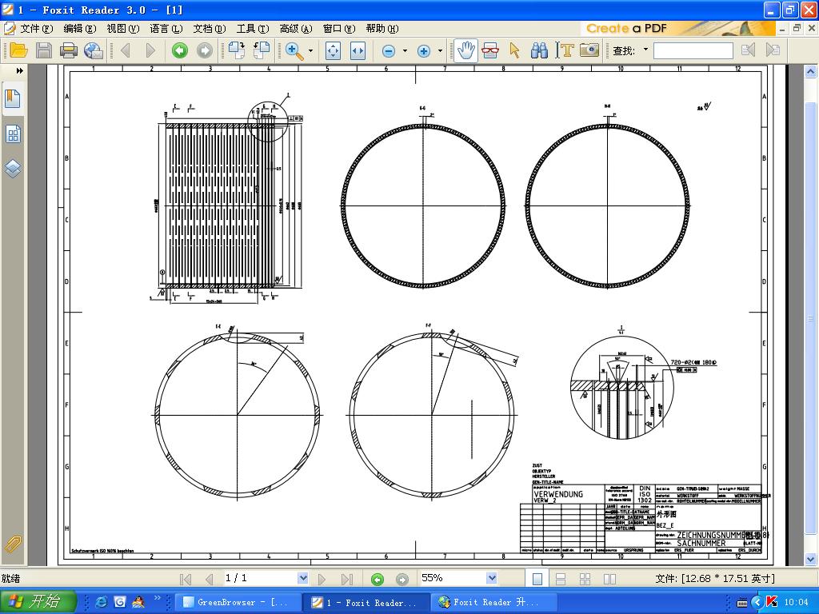Select the arrow Select tool
Viewport: 819px width, 614px height.
coord(514,50)
